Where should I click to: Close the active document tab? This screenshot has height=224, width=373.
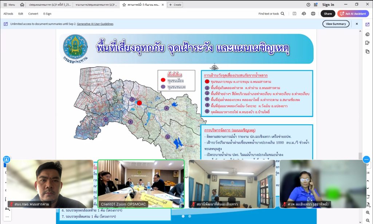click(x=163, y=5)
